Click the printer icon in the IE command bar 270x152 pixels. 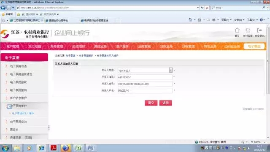pos(213,20)
